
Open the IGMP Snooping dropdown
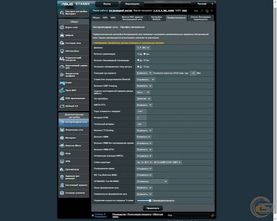pyautogui.click(x=144, y=86)
